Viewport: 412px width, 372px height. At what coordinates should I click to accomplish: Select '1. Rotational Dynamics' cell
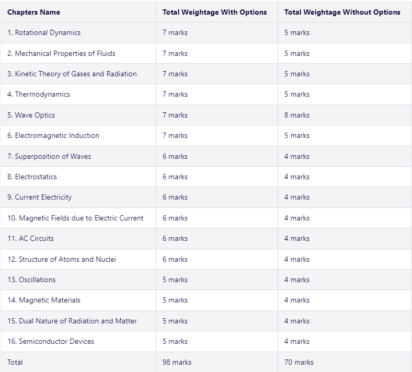click(44, 32)
